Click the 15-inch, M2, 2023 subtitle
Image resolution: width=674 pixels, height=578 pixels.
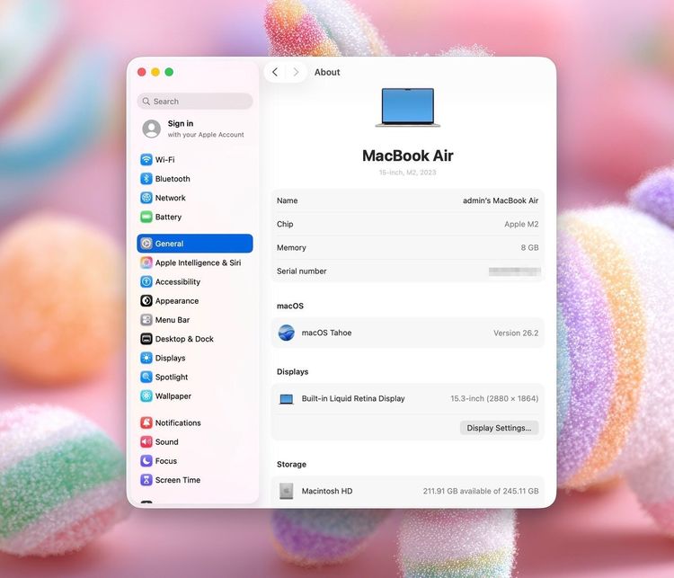[407, 173]
